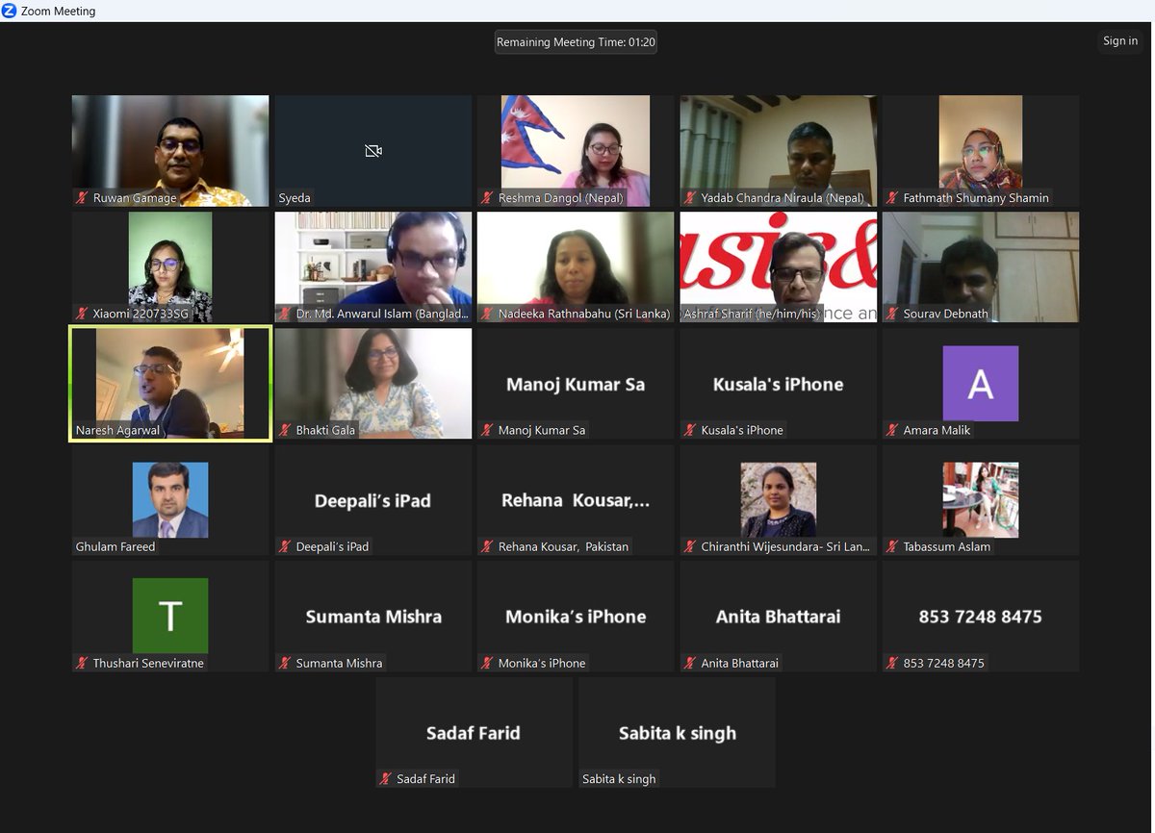Click the 'Naresh Agarwal' name label
Screen dimensions: 1155x833
click(x=117, y=430)
